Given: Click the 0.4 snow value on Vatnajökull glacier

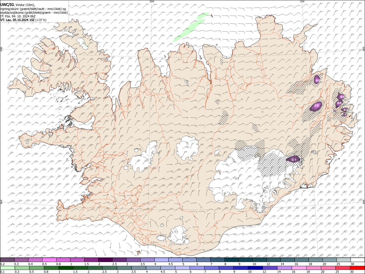Looking at the screenshot, I should point(294,159).
